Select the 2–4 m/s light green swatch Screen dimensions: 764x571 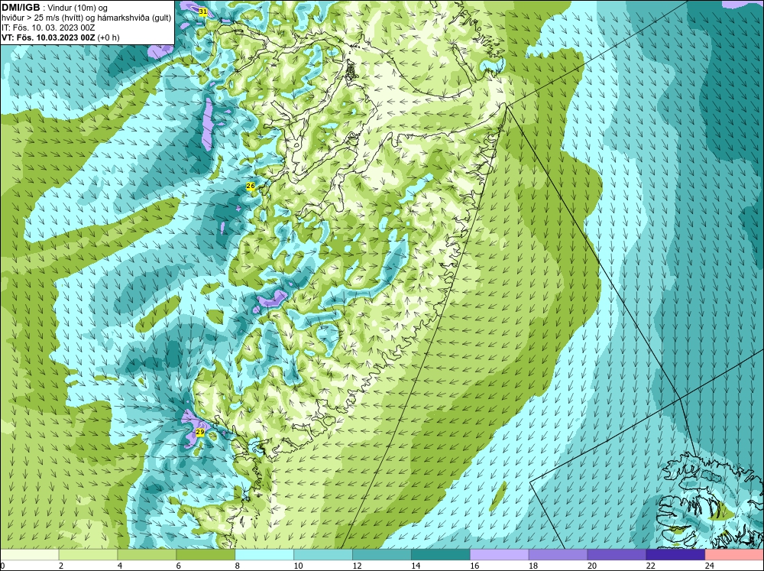coord(88,555)
